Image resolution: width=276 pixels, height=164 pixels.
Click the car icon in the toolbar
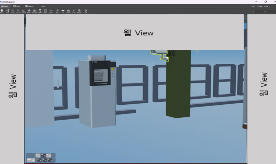(x=63, y=11)
